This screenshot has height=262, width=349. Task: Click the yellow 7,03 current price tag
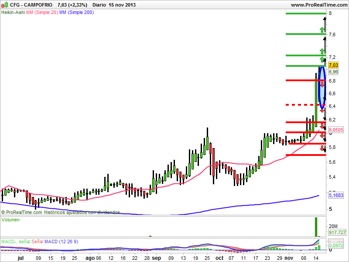point(333,65)
